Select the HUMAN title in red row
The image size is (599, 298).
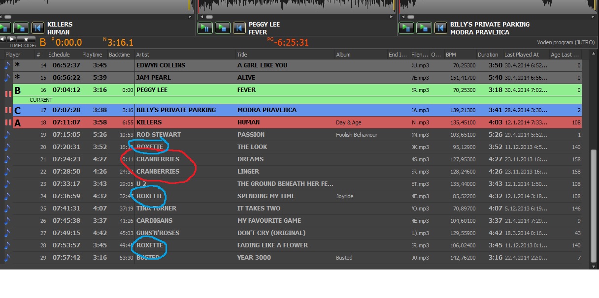click(248, 122)
